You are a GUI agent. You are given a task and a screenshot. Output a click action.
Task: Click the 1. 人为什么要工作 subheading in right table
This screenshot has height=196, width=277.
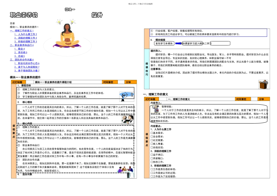click(x=161, y=129)
